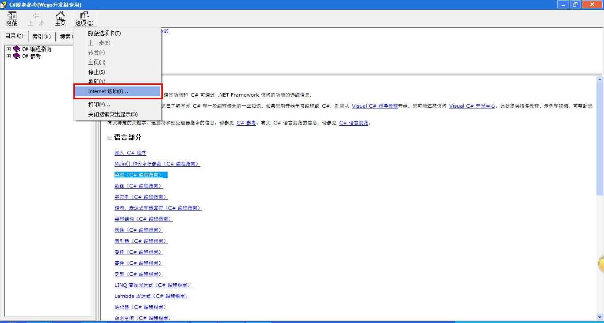
Task: Open the Visual C# 指导教程 link
Action: pos(375,106)
